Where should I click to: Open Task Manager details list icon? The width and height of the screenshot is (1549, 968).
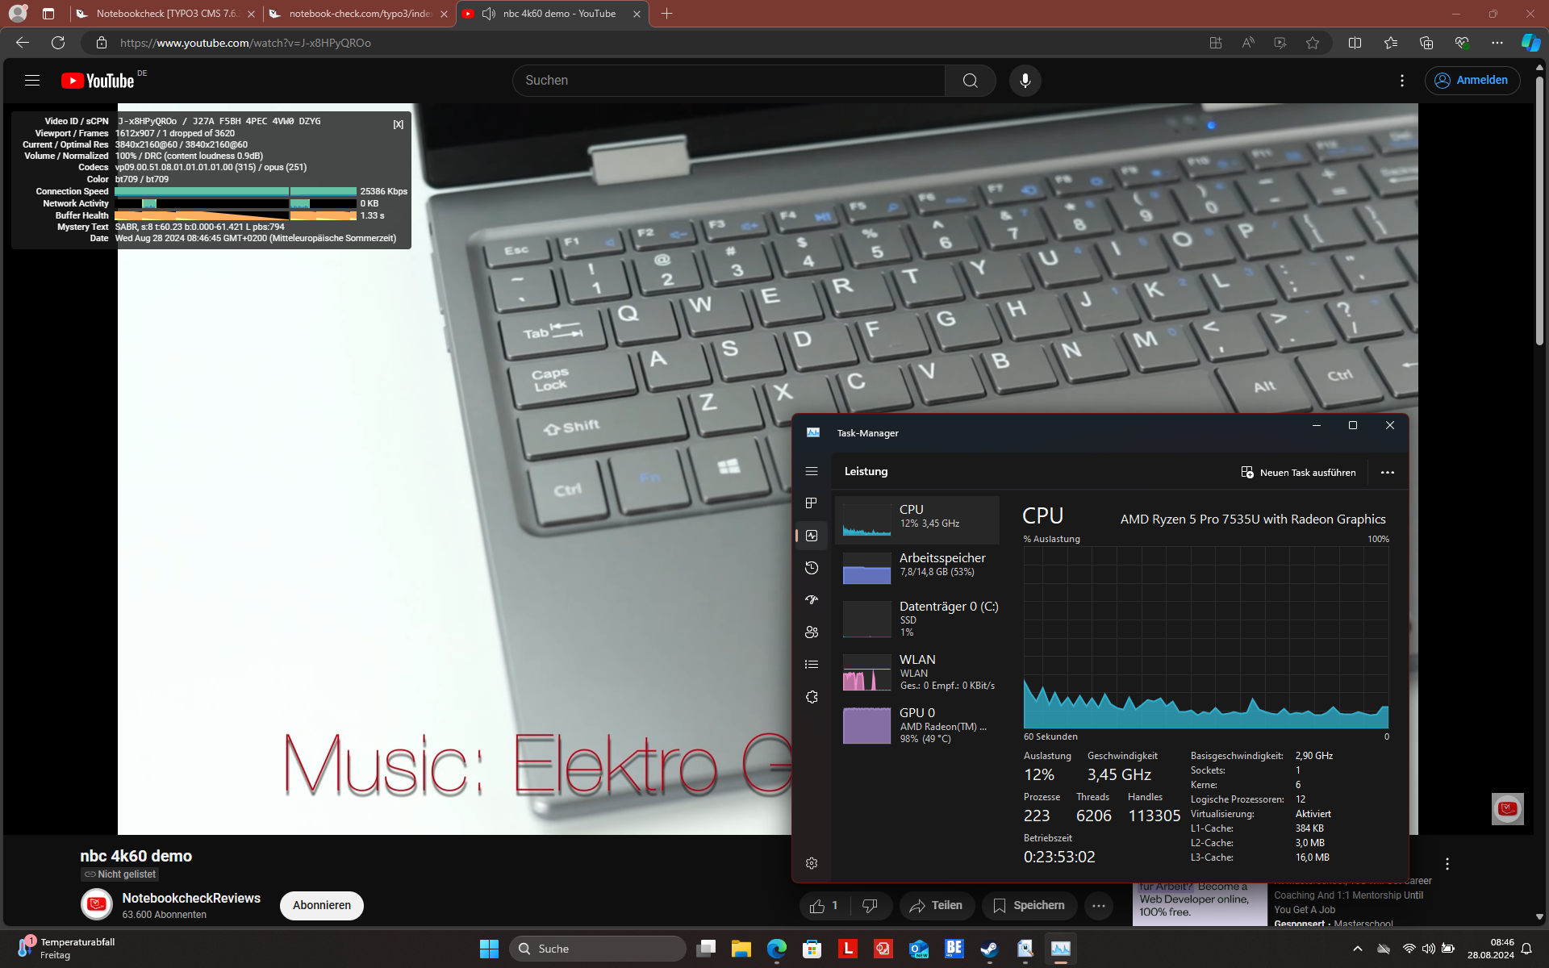coord(812,665)
